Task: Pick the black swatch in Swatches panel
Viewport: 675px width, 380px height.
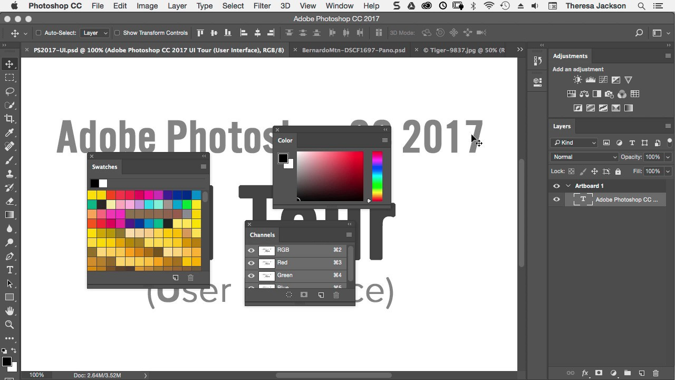Action: coord(94,183)
